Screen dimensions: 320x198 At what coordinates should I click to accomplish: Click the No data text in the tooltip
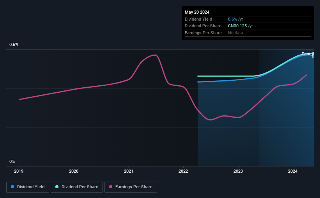point(236,33)
